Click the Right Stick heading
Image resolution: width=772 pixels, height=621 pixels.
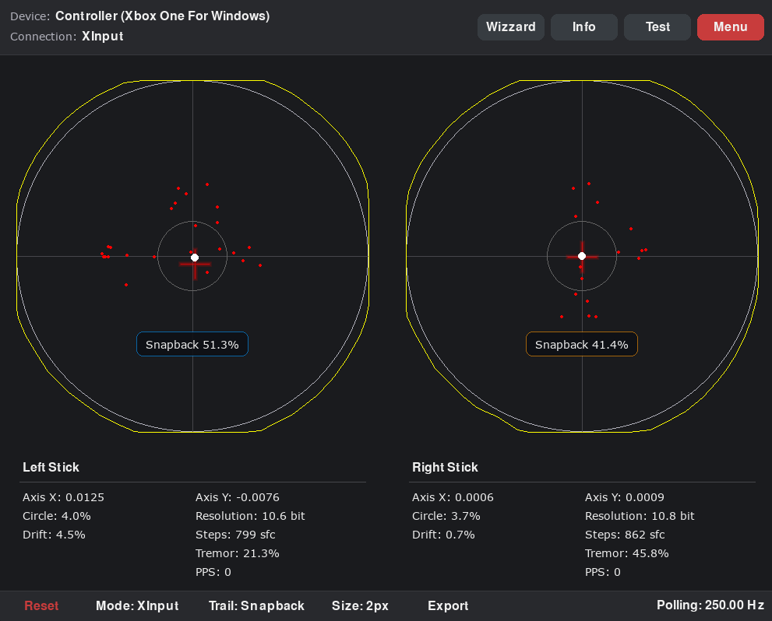tap(445, 467)
